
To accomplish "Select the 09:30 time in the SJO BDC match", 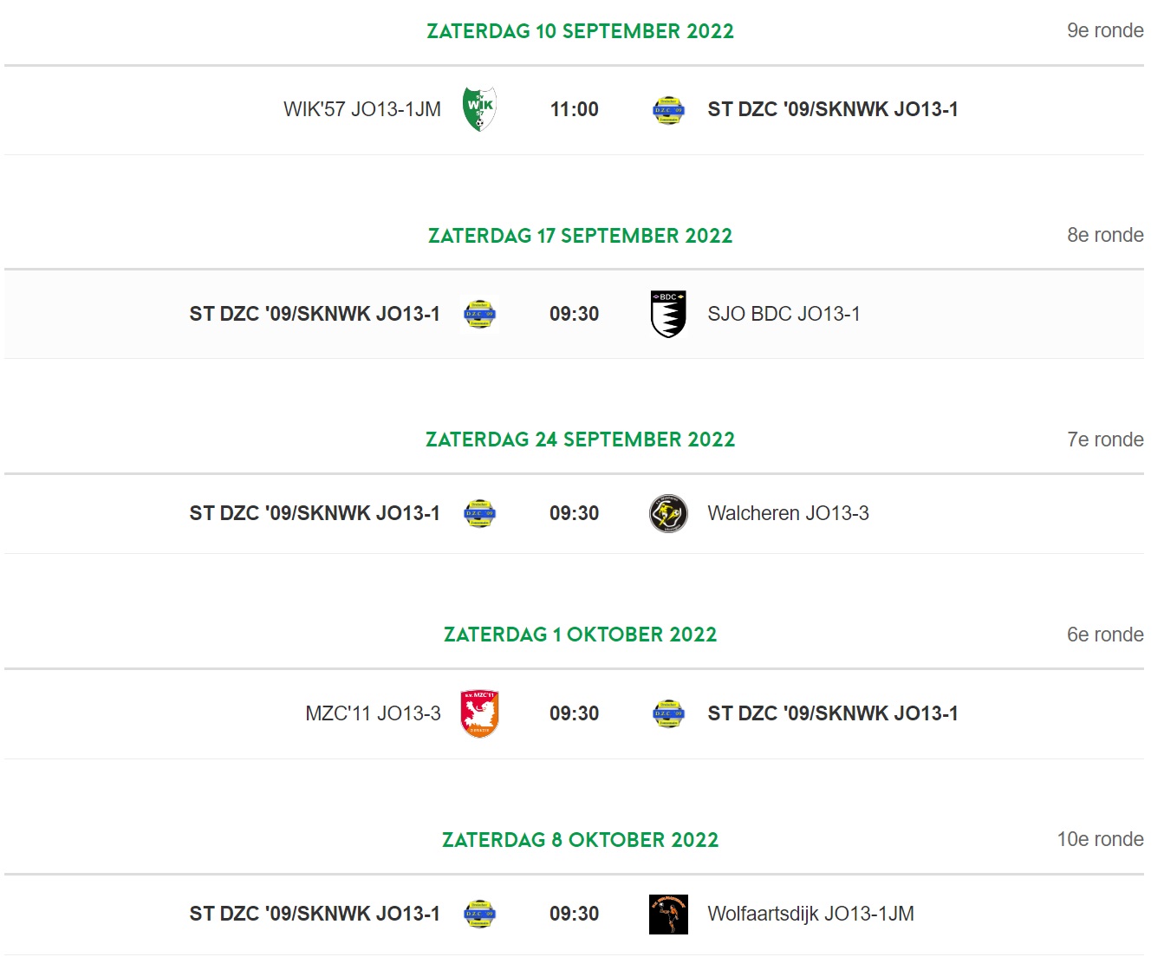I will pyautogui.click(x=575, y=314).
